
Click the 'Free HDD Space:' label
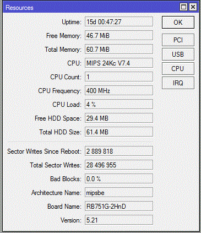58,118
